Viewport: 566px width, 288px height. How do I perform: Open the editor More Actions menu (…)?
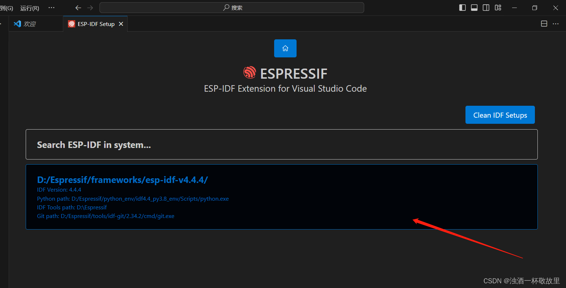click(x=556, y=23)
